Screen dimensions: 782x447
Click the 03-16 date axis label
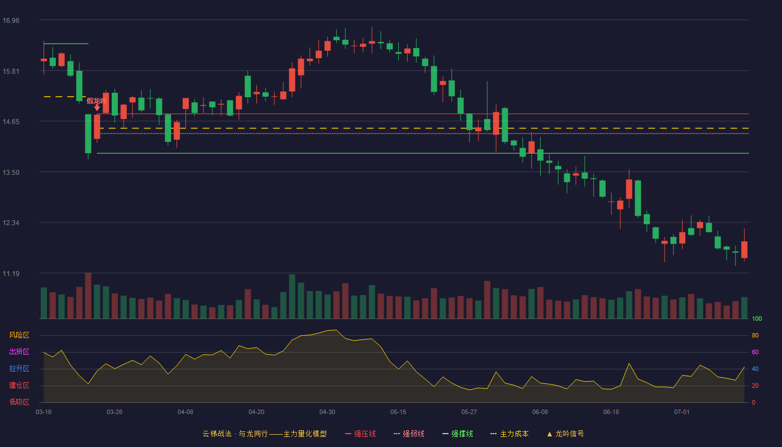click(x=44, y=412)
